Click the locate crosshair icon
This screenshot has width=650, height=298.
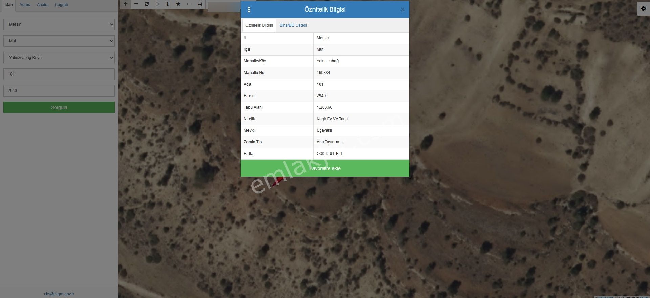coord(157,4)
